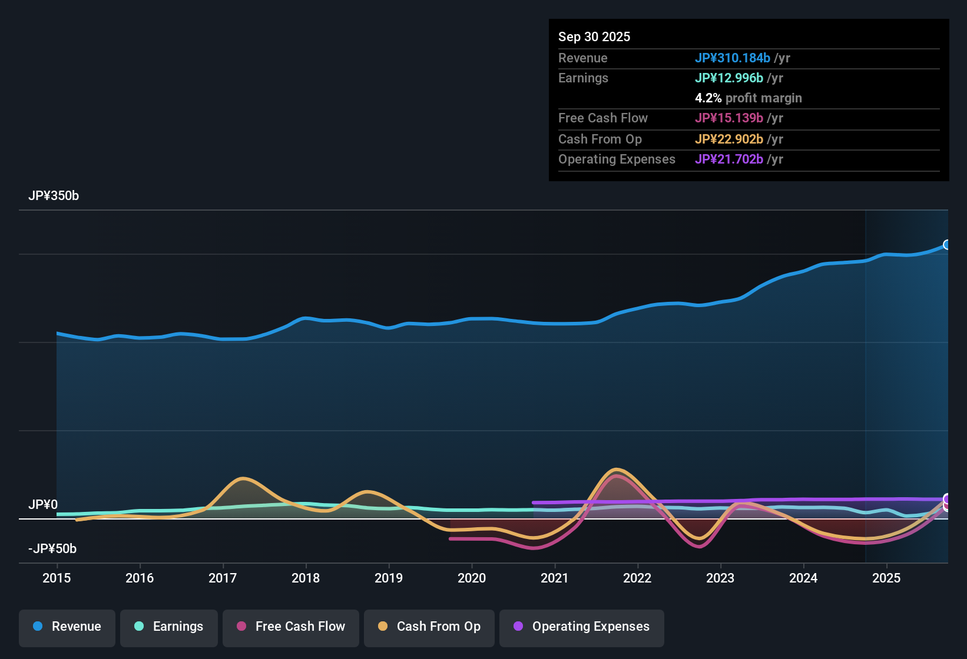This screenshot has height=659, width=967.
Task: Toggle the Operating Expenses series visibility
Action: pos(581,627)
